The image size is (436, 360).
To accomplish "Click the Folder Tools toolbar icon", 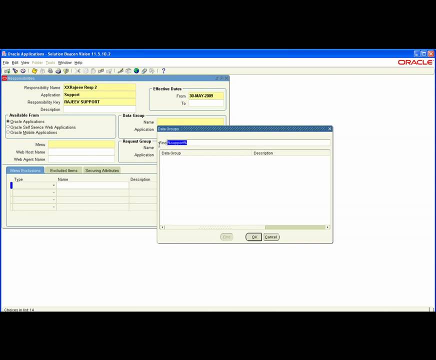I will point(152,71).
